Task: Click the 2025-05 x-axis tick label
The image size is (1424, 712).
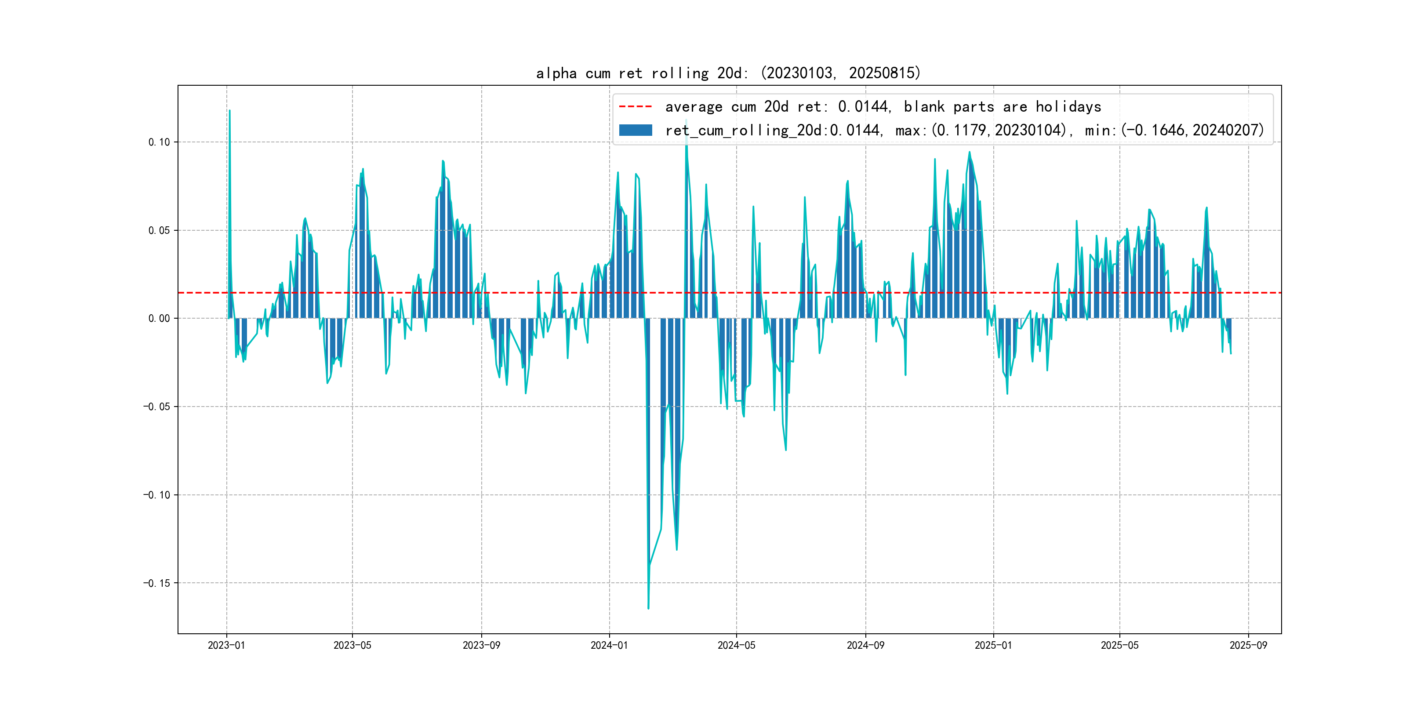Action: [1119, 645]
